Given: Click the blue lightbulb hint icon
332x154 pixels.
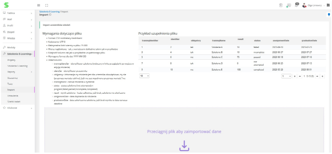Looking at the screenshot, I should tap(329, 15).
